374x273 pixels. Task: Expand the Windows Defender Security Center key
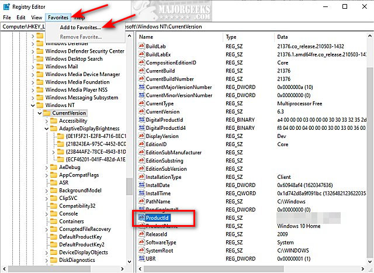coord(33,51)
